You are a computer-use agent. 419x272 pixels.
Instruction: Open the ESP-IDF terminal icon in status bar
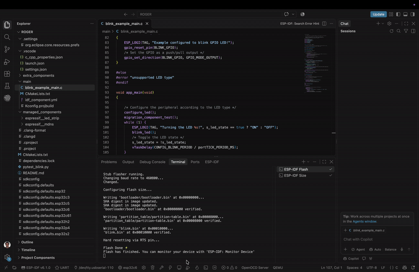[206, 267]
